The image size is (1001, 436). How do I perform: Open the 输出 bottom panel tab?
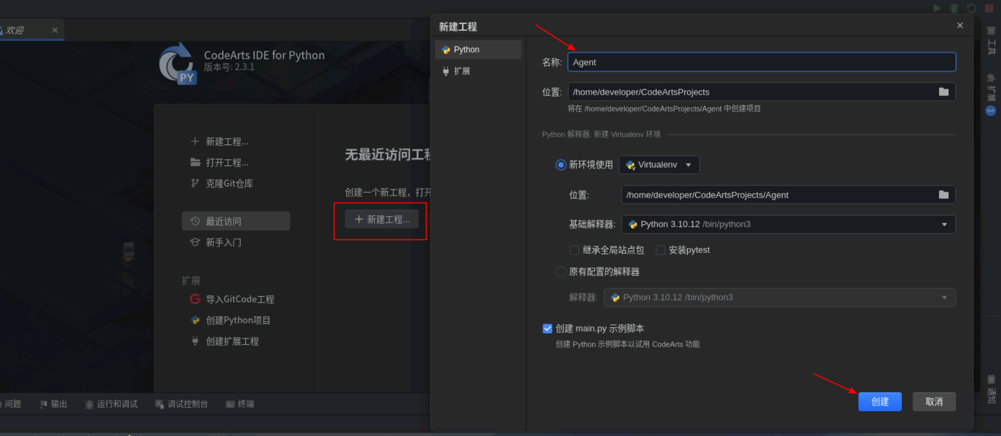click(54, 404)
